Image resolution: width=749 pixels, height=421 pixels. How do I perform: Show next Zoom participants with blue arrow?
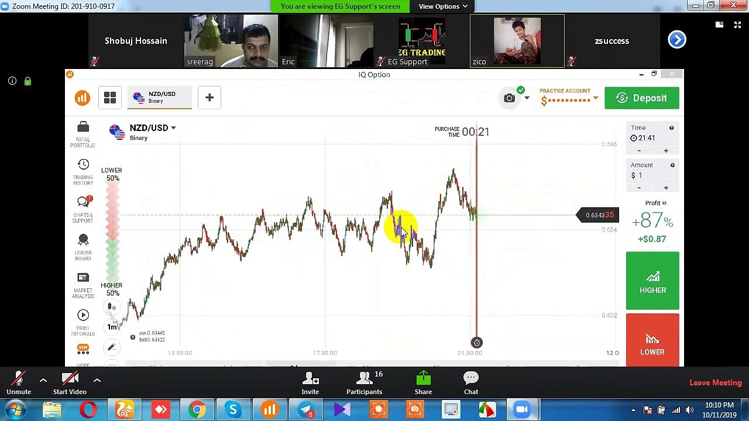(677, 40)
